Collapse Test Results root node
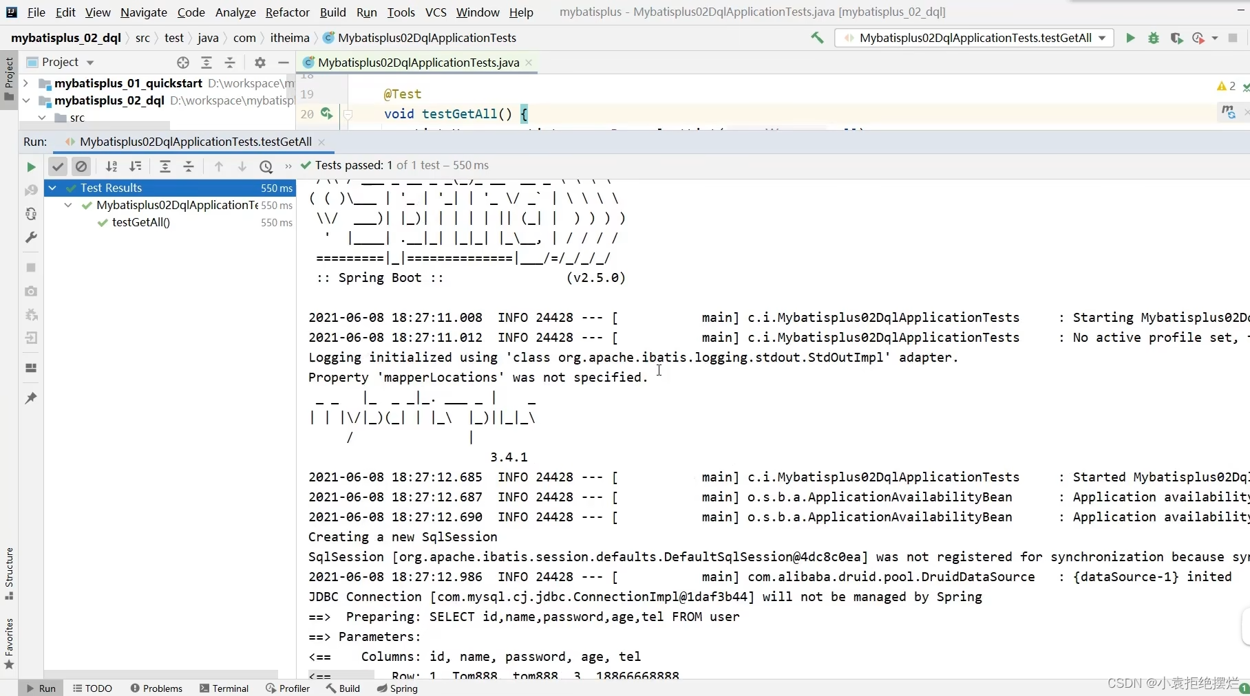The height and width of the screenshot is (696, 1250). point(52,188)
